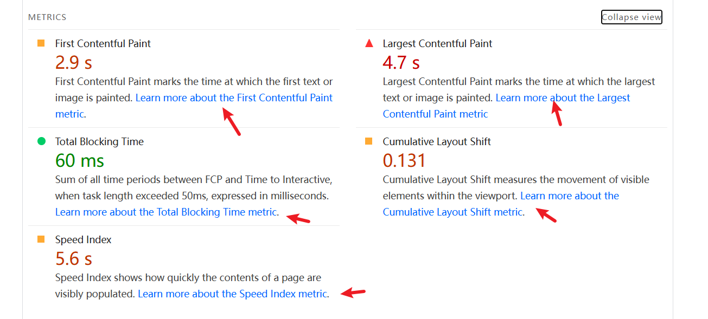Click the 0.131 layout shift score
The height and width of the screenshot is (319, 708).
pyautogui.click(x=404, y=161)
